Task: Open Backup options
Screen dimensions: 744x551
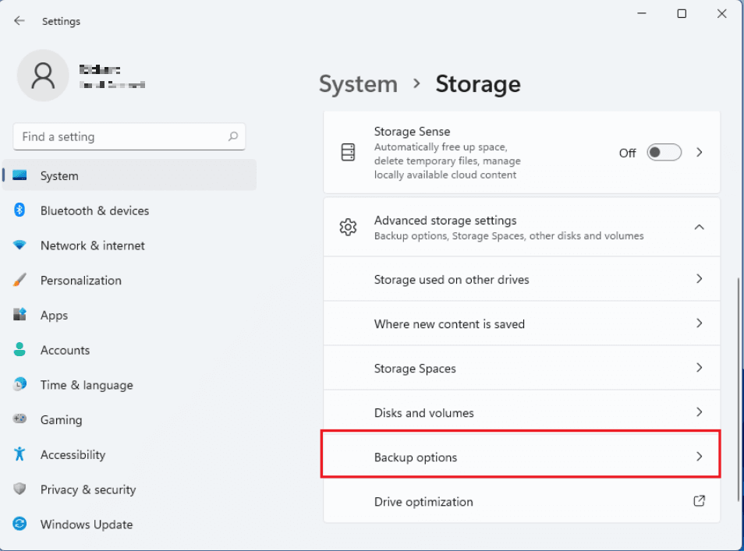Action: pyautogui.click(x=521, y=457)
